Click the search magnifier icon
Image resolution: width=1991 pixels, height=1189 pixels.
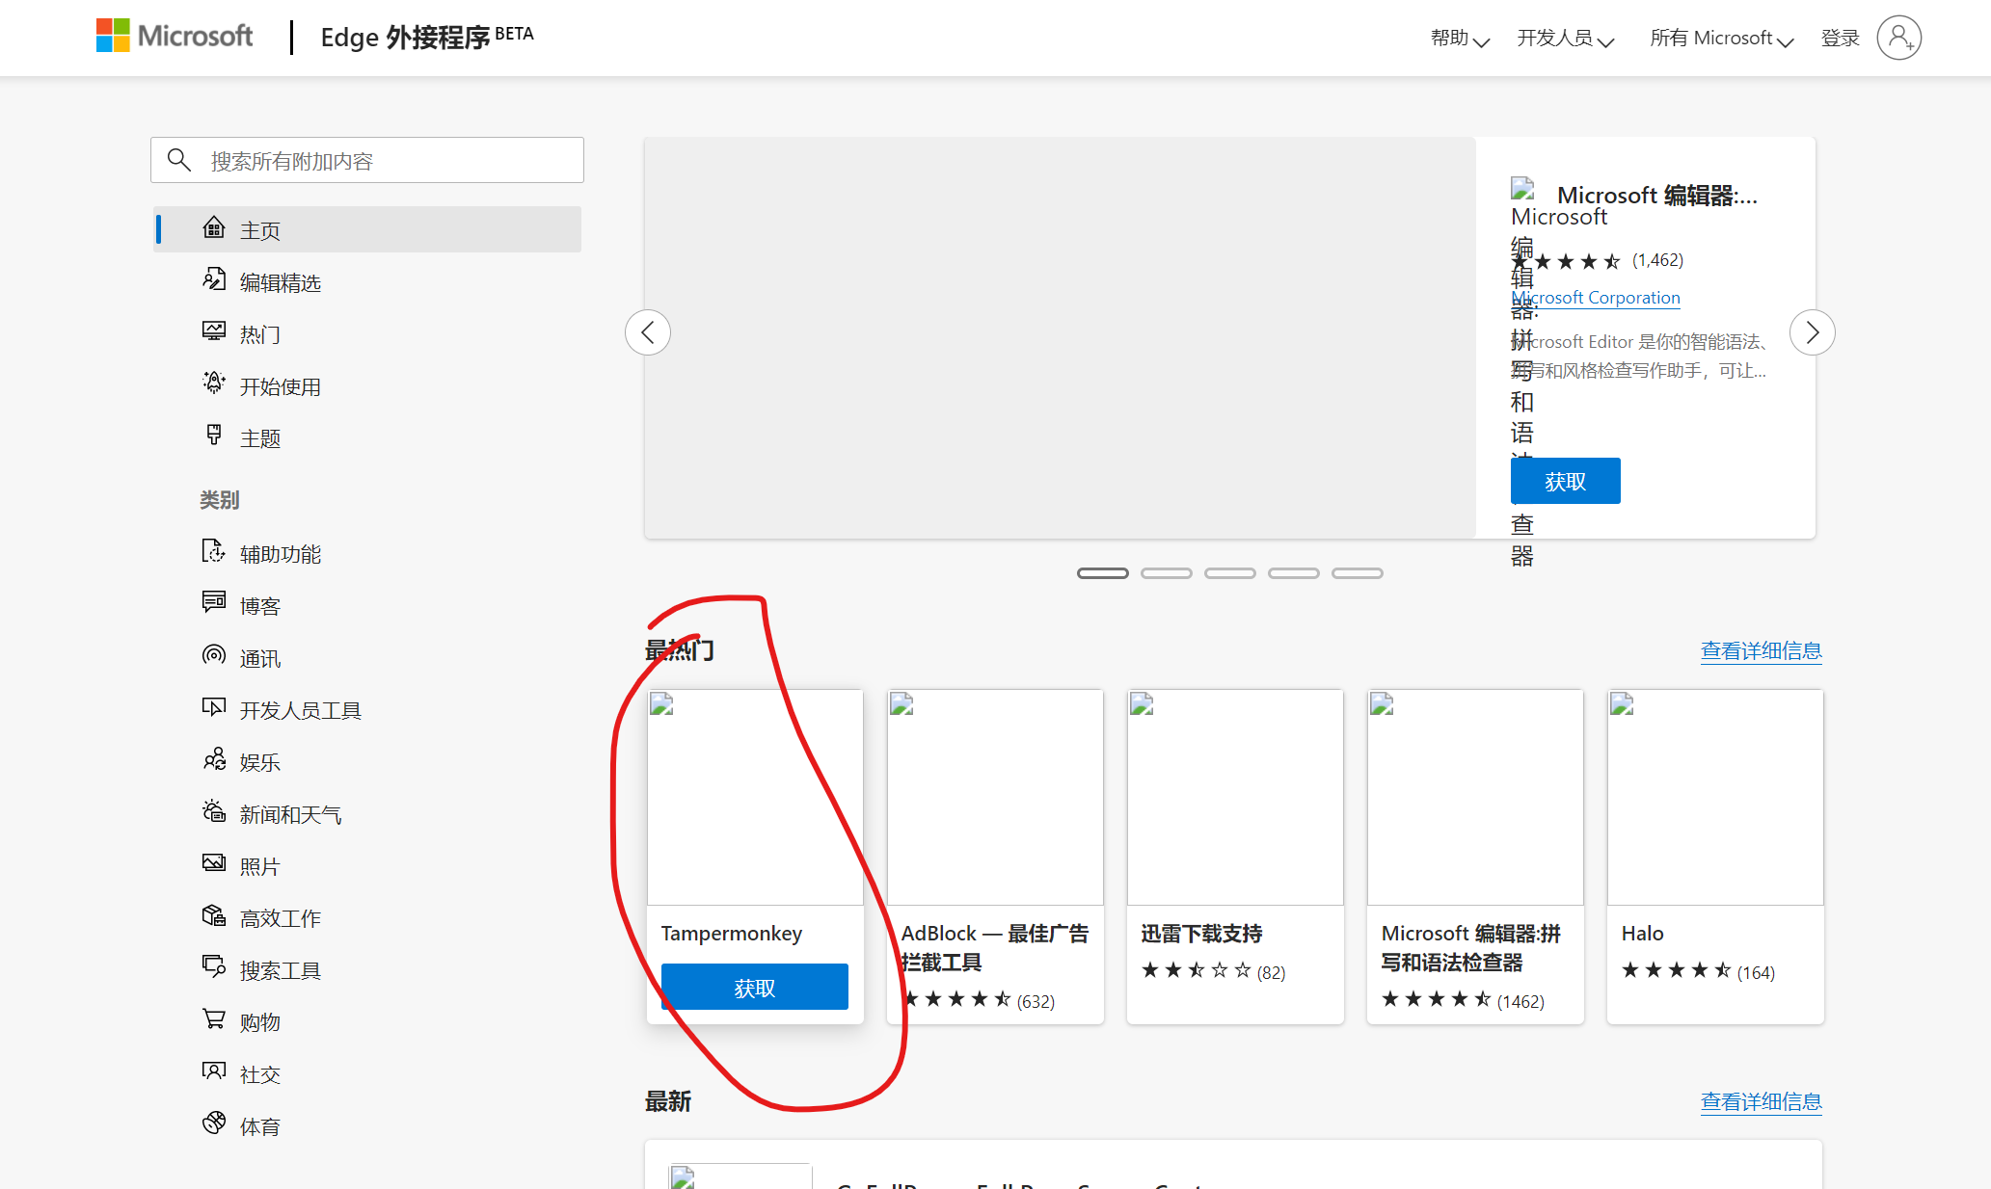point(179,160)
